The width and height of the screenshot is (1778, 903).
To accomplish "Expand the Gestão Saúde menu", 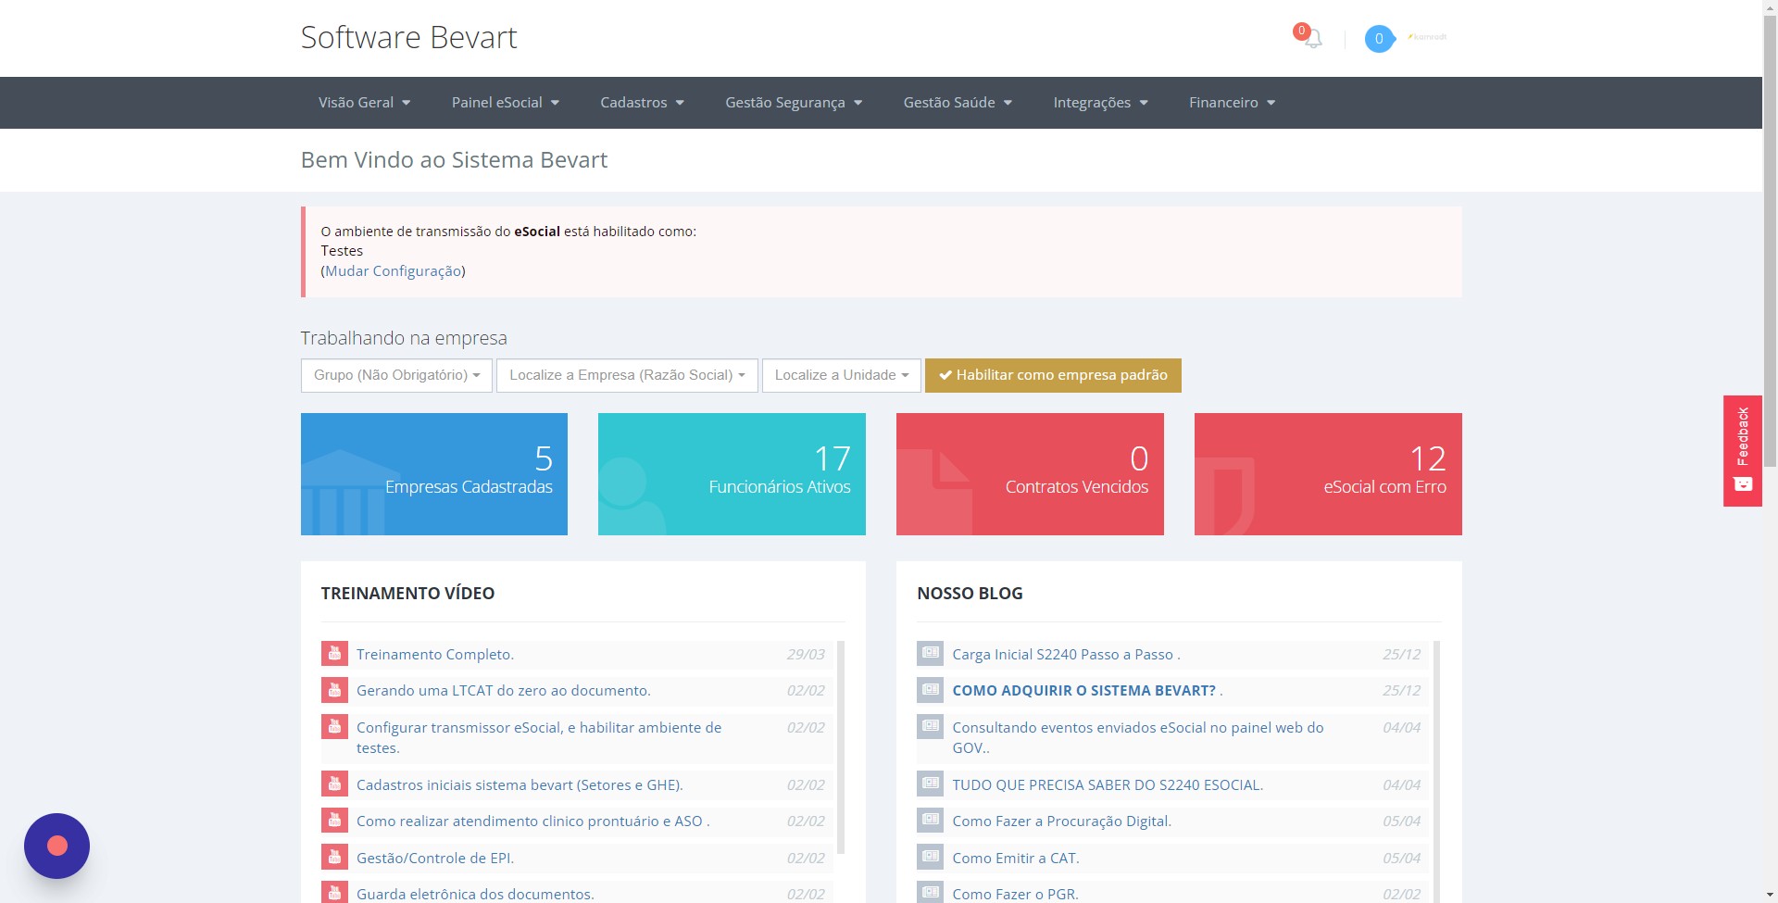I will tap(958, 103).
